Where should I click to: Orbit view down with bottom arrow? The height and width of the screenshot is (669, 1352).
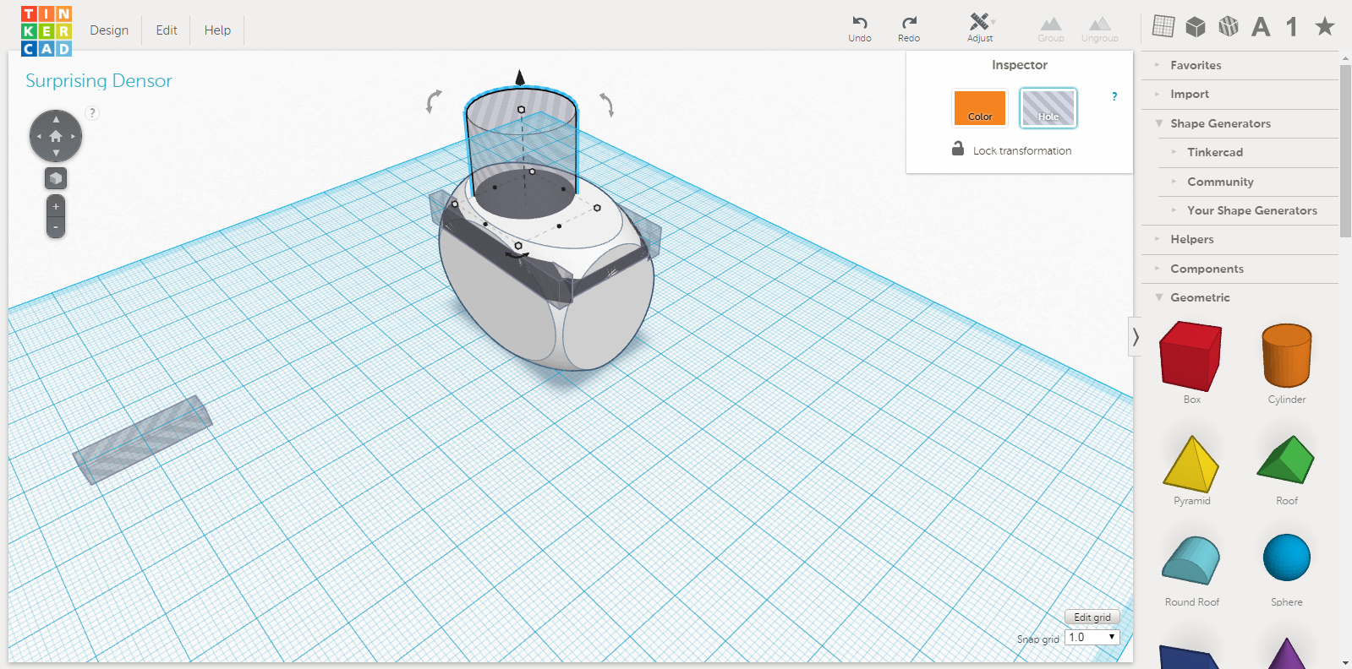point(56,153)
